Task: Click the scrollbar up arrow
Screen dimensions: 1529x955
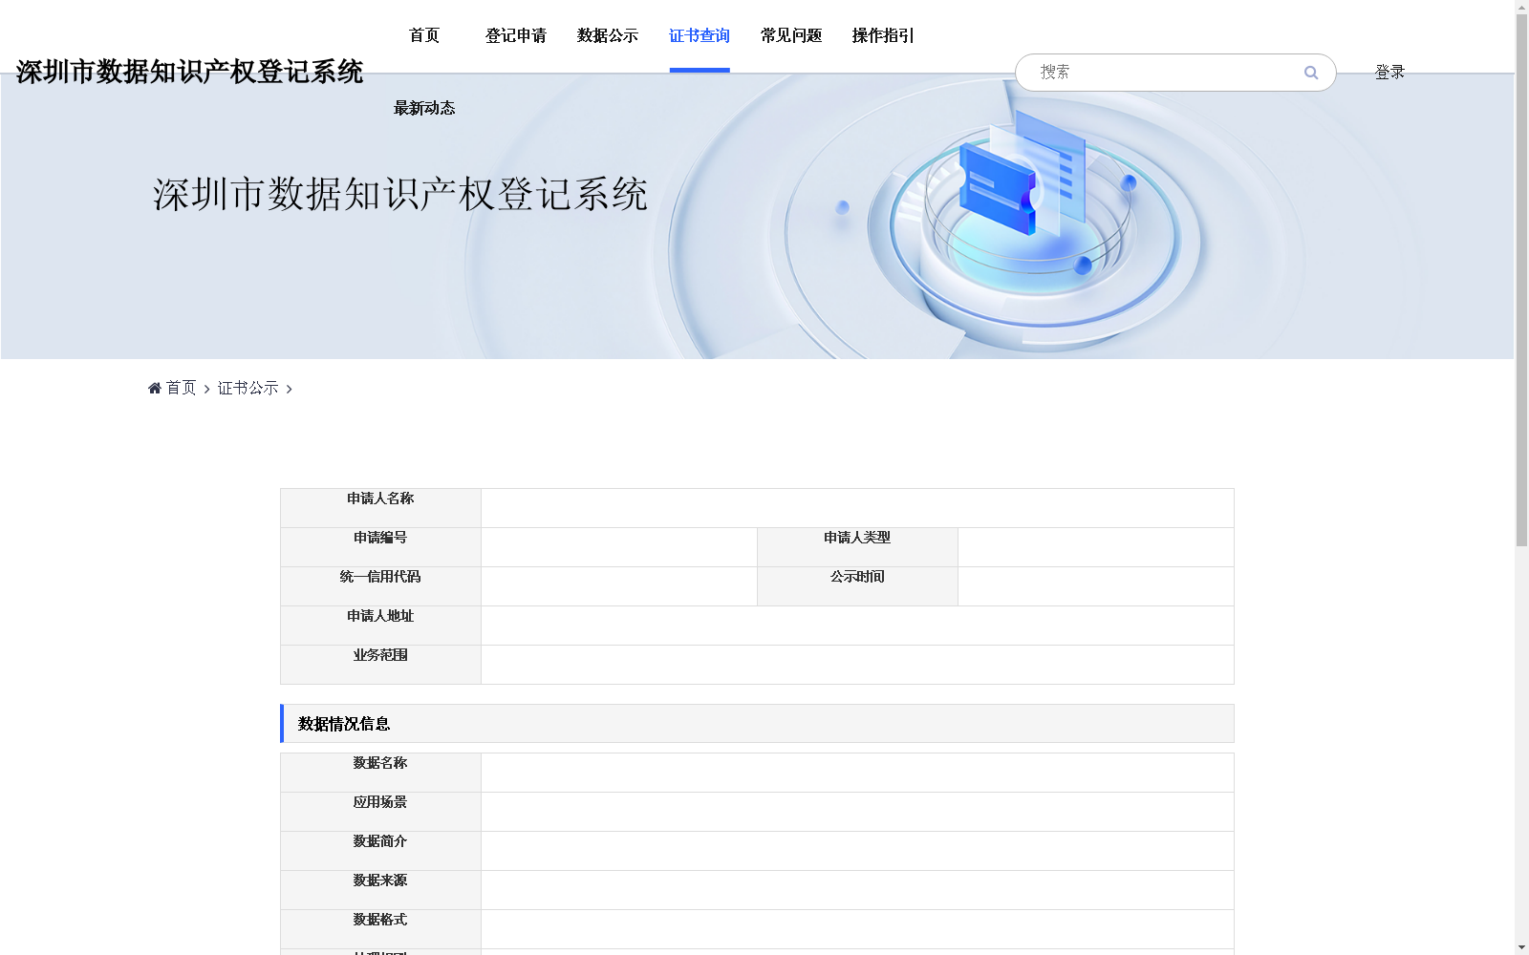Action: pyautogui.click(x=1521, y=7)
